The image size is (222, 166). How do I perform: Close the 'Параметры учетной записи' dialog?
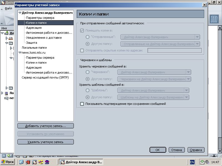click(x=205, y=5)
